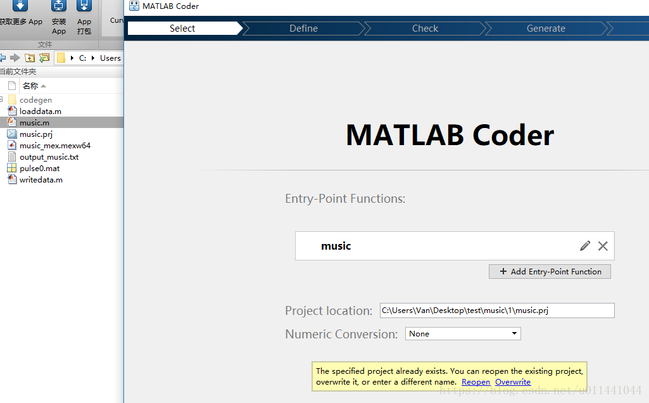The height and width of the screenshot is (403, 649).
Task: Go to the Select step
Action: coord(182,28)
